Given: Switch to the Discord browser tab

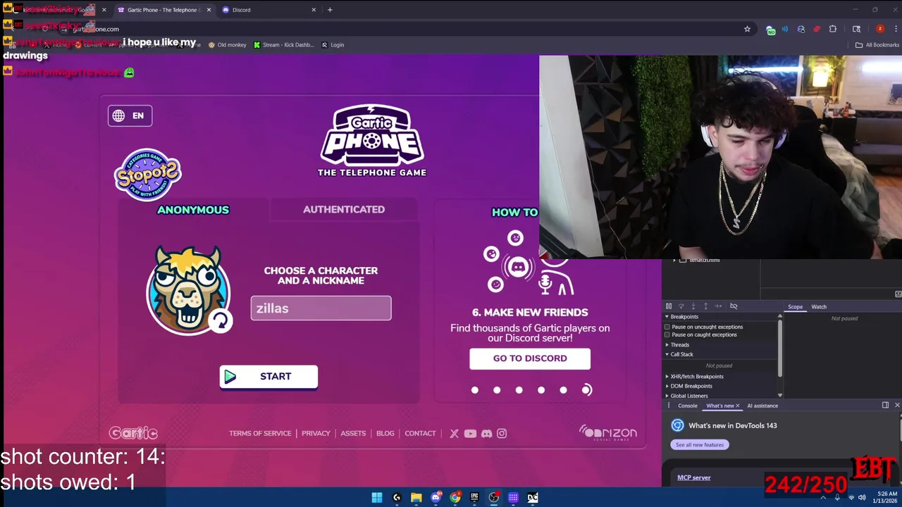Looking at the screenshot, I should coord(268,10).
